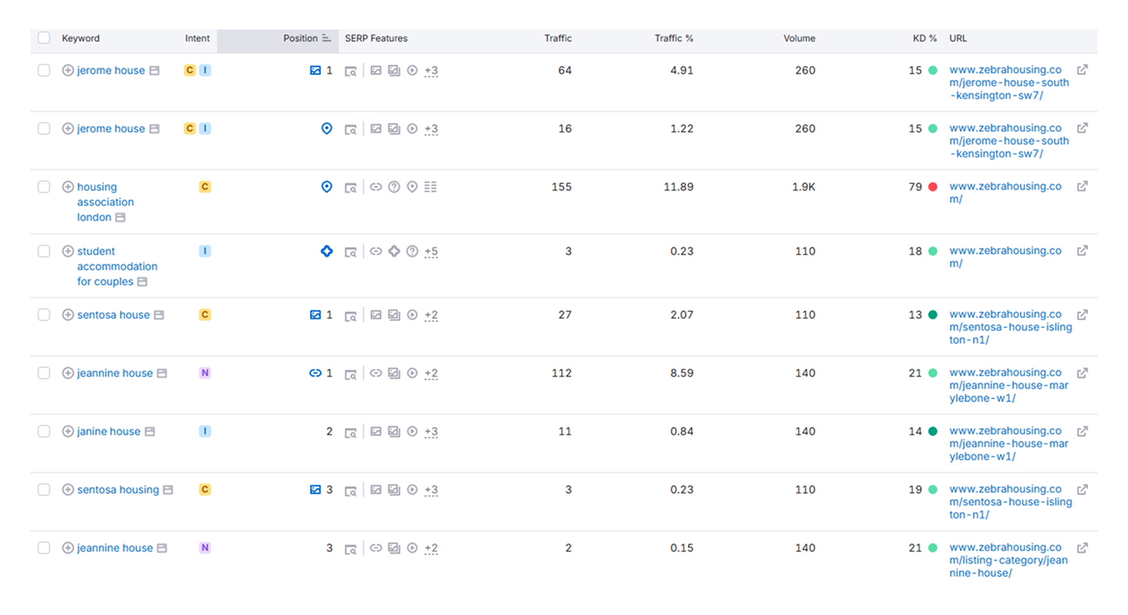Sort table by the 'KD %' column header
The height and width of the screenshot is (615, 1128).
[925, 38]
